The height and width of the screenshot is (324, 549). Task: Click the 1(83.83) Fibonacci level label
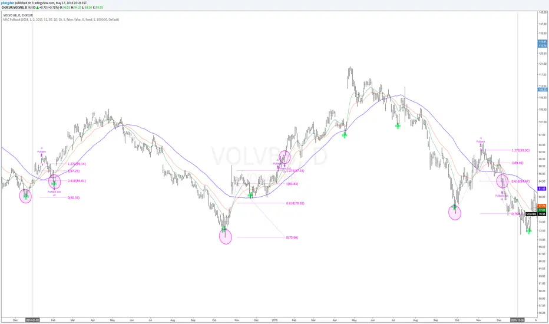click(292, 184)
